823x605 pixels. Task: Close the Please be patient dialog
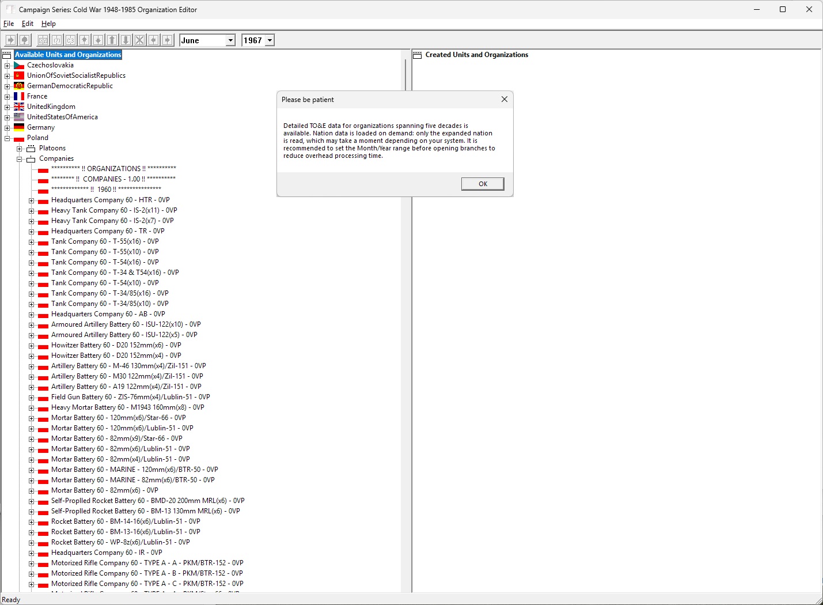[505, 99]
